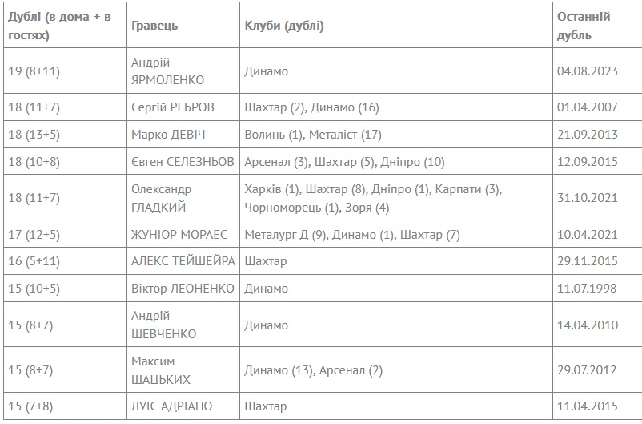Select ЛУЇС АДРІАНО player cell
The width and height of the screenshot is (642, 424).
point(171,406)
